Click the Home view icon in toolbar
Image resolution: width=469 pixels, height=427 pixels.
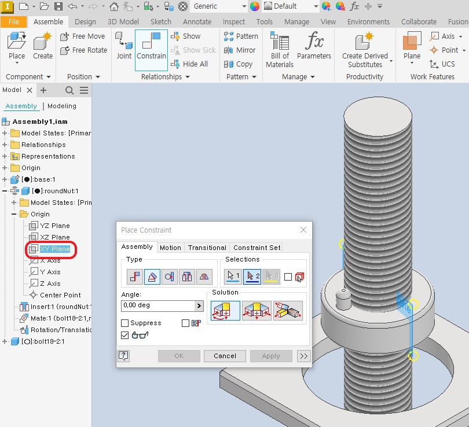(113, 6)
